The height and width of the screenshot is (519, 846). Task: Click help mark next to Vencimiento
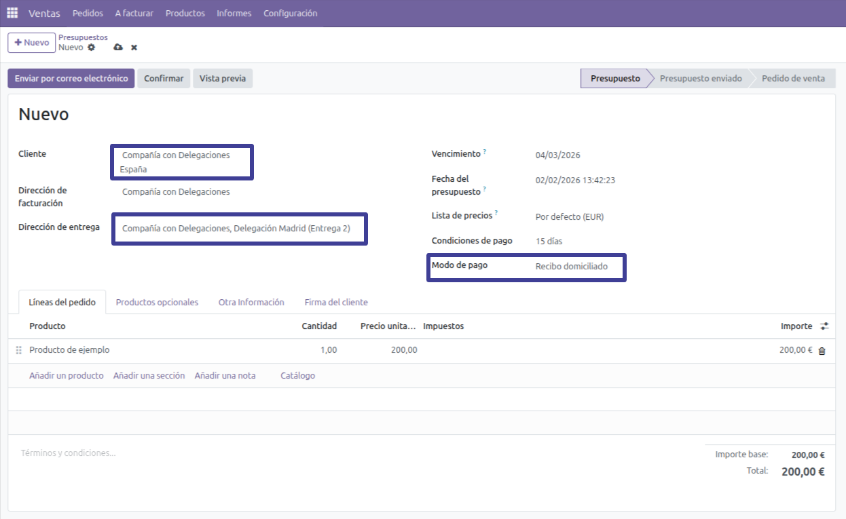(485, 153)
